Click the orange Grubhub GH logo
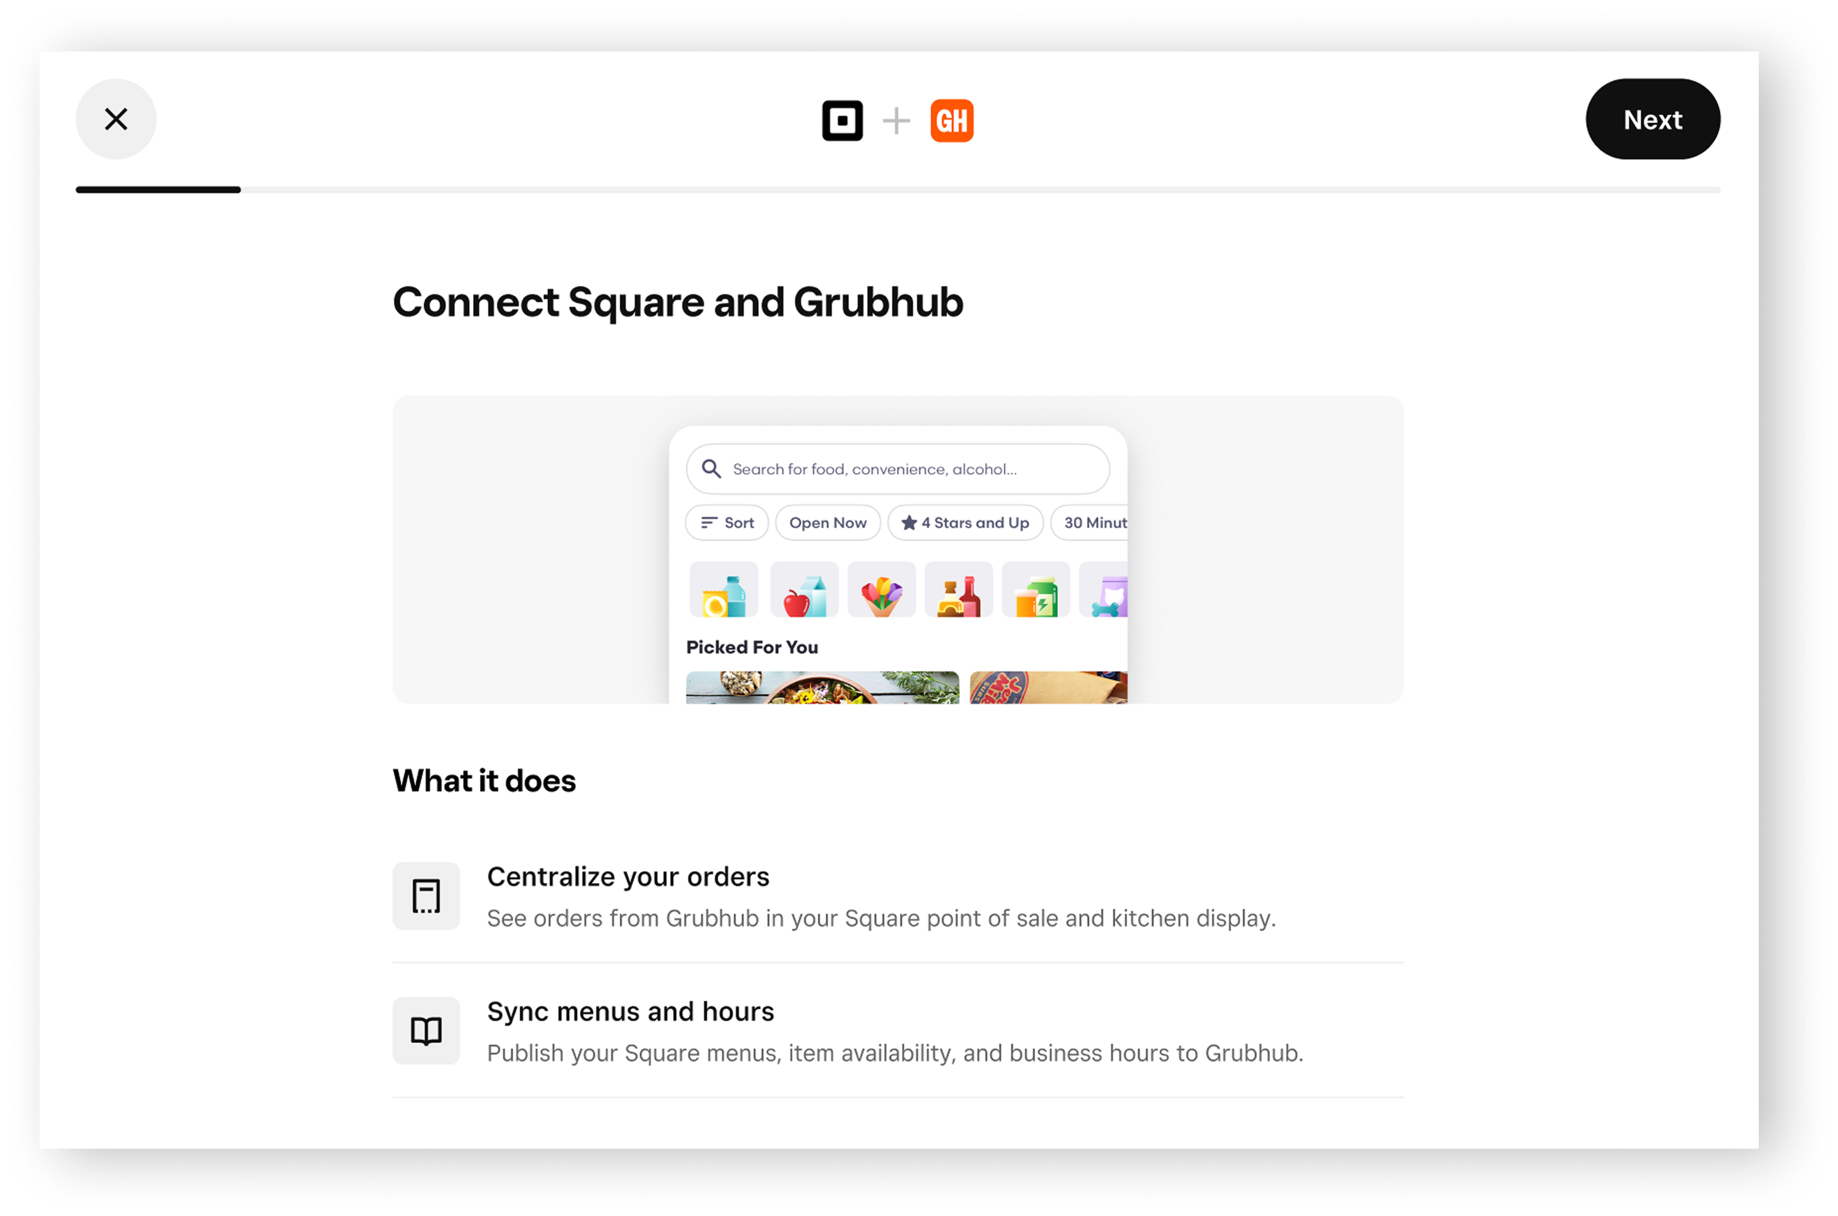Image resolution: width=1838 pixels, height=1216 pixels. (952, 121)
